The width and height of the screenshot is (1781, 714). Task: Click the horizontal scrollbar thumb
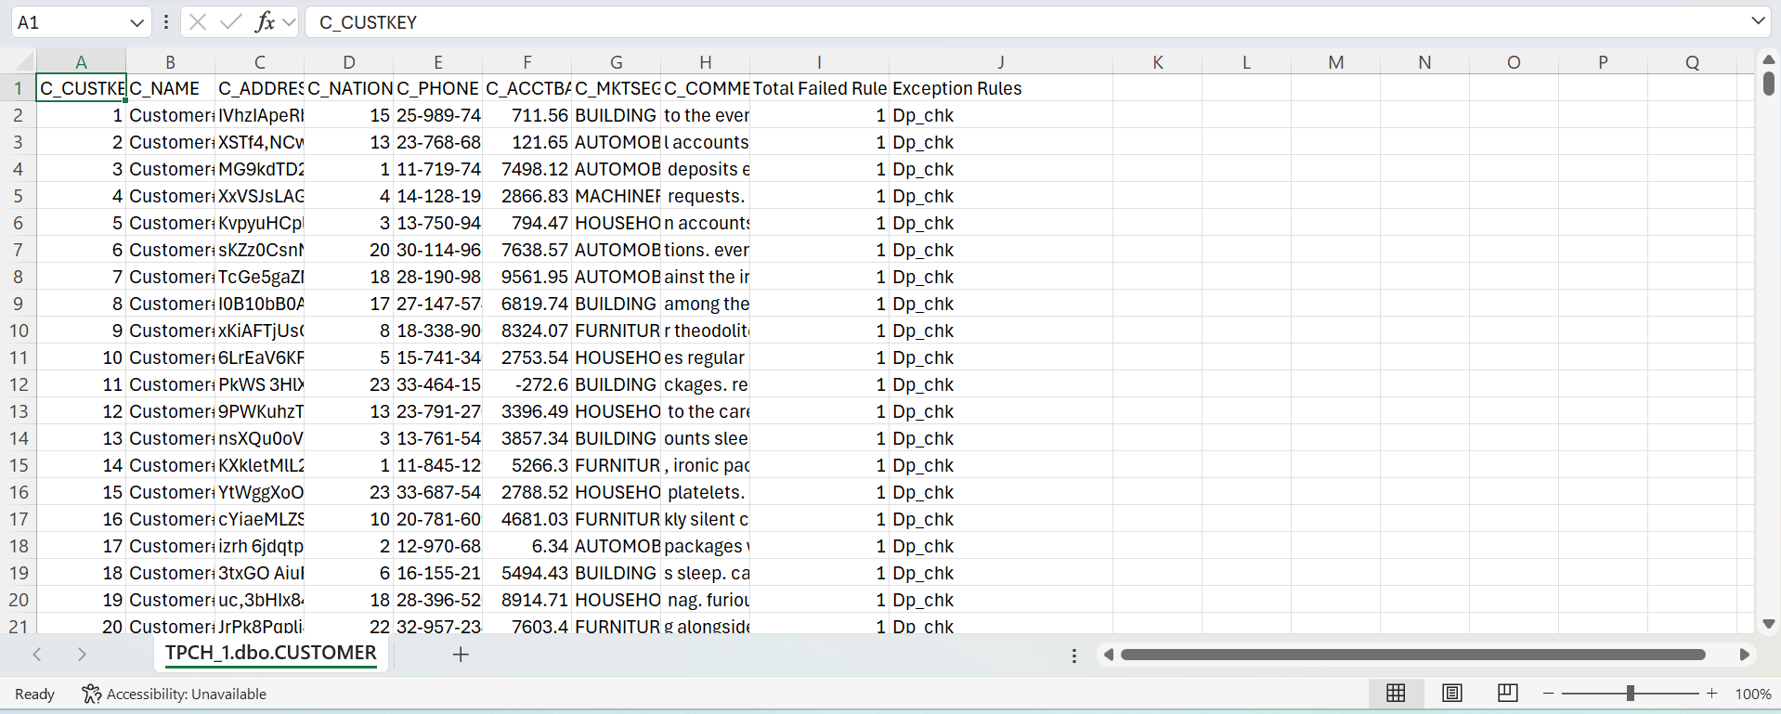[1412, 655]
